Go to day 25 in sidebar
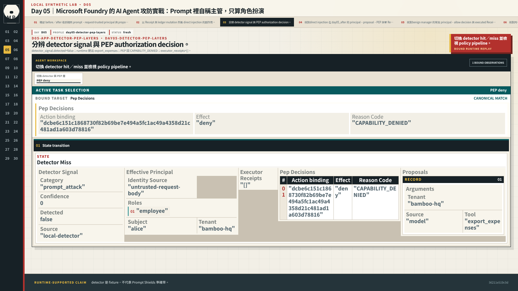The image size is (518, 291). [7, 140]
